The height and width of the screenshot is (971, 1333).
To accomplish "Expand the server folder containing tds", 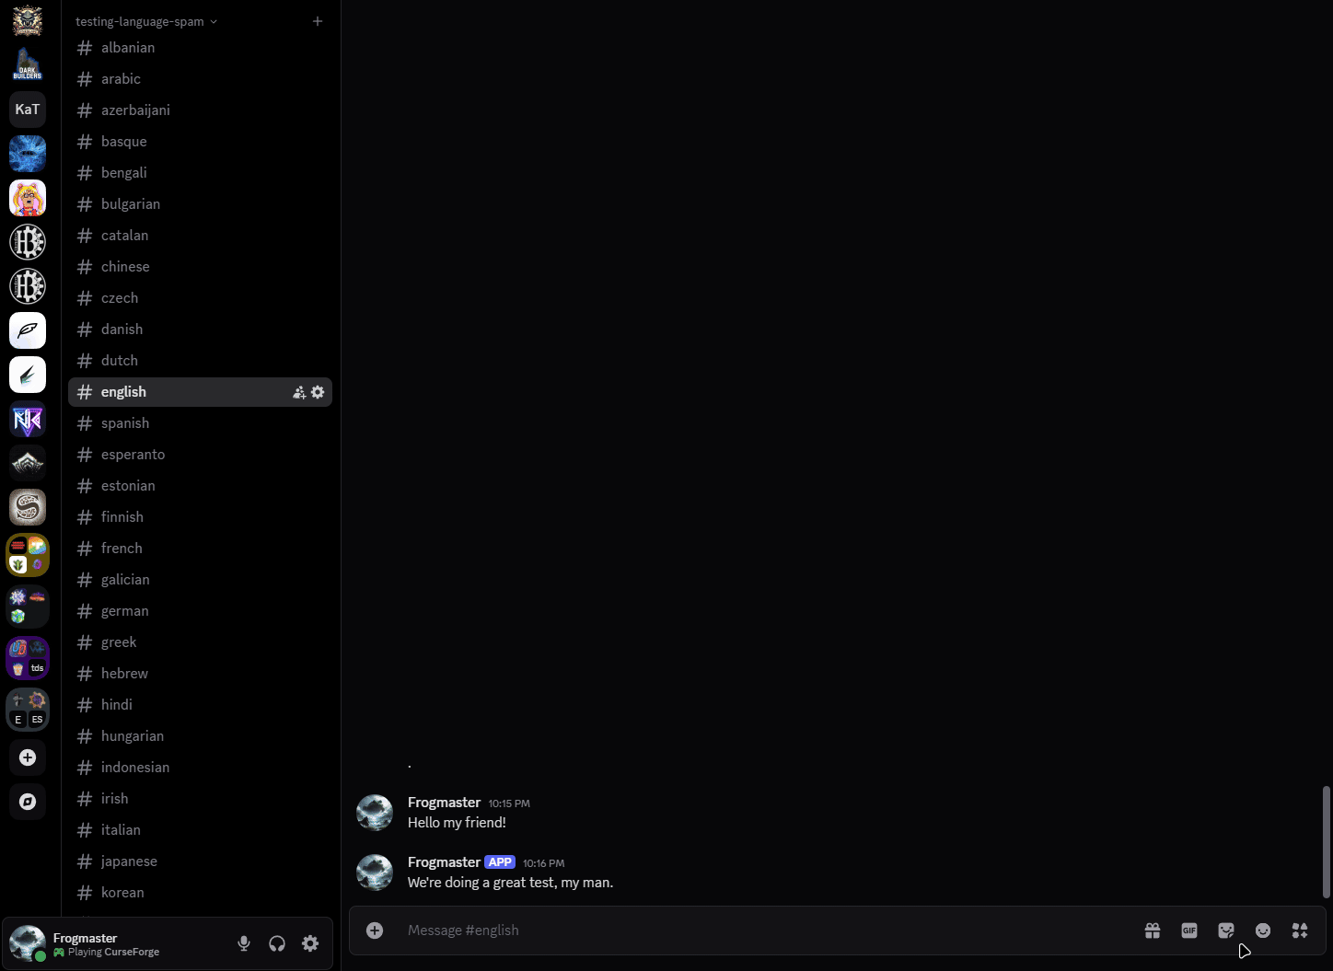I will coord(28,658).
